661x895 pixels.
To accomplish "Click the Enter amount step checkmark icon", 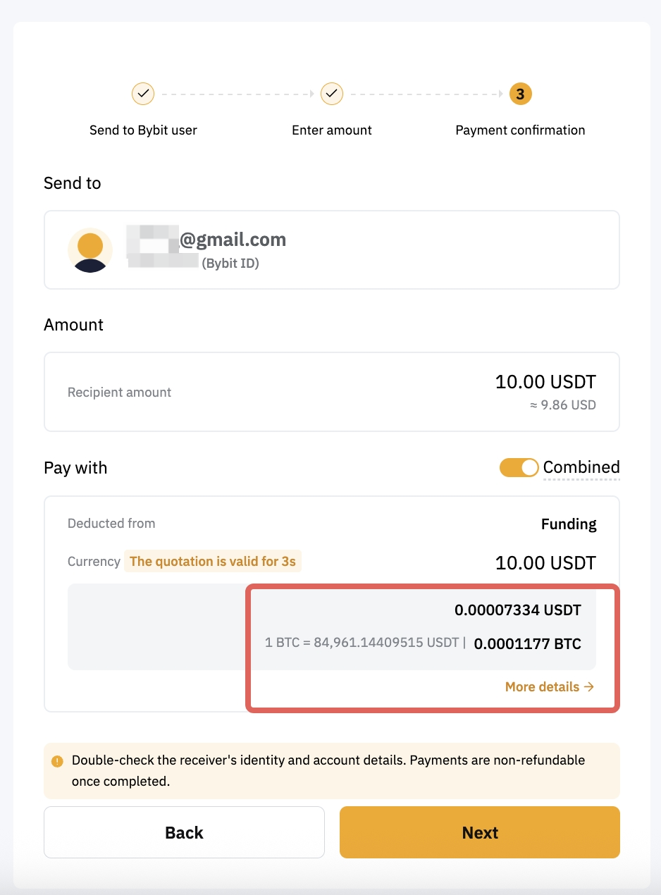I will coord(331,94).
